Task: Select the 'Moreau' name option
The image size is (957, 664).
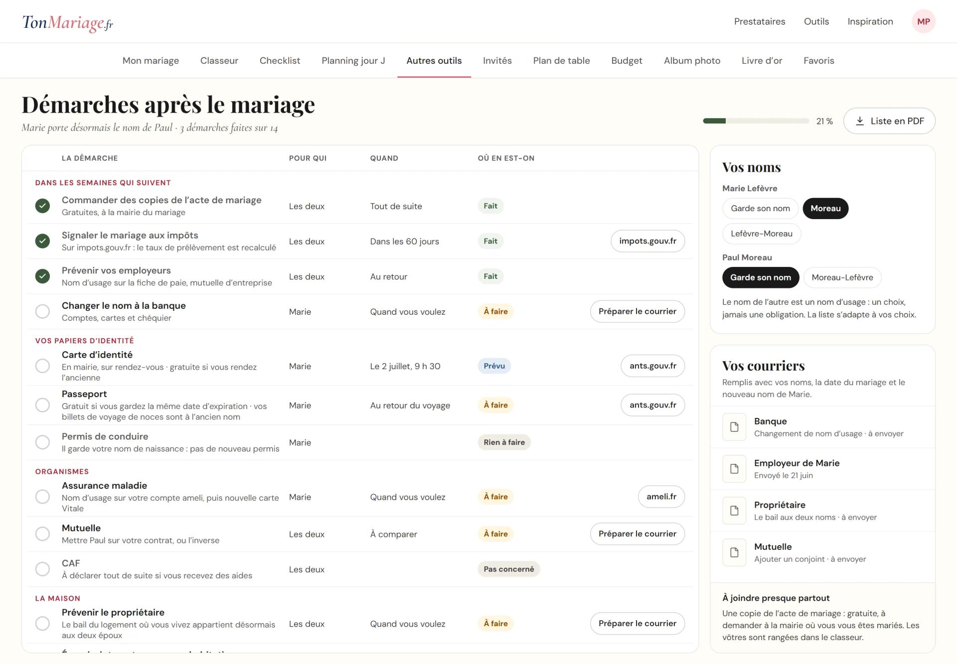Action: click(825, 208)
